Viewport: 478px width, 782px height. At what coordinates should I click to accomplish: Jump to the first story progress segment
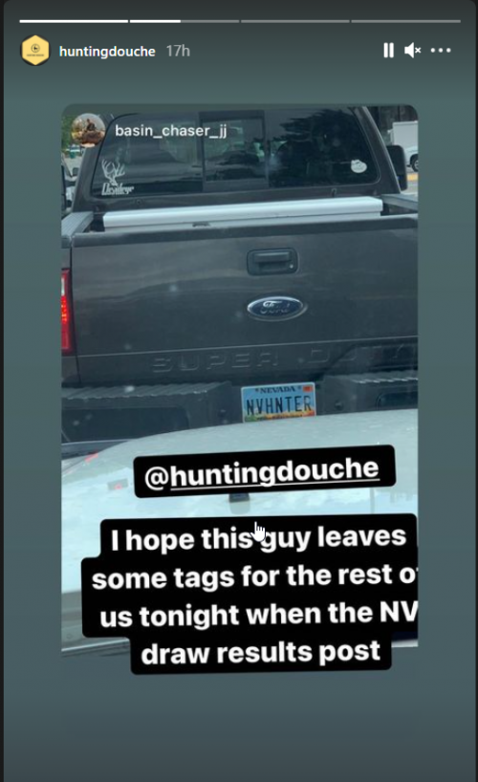[x=74, y=21]
